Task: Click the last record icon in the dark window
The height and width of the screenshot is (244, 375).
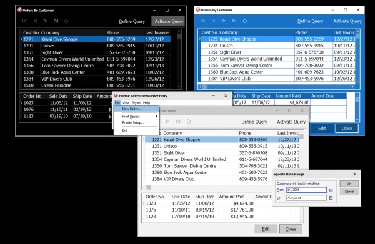Action: (56, 21)
